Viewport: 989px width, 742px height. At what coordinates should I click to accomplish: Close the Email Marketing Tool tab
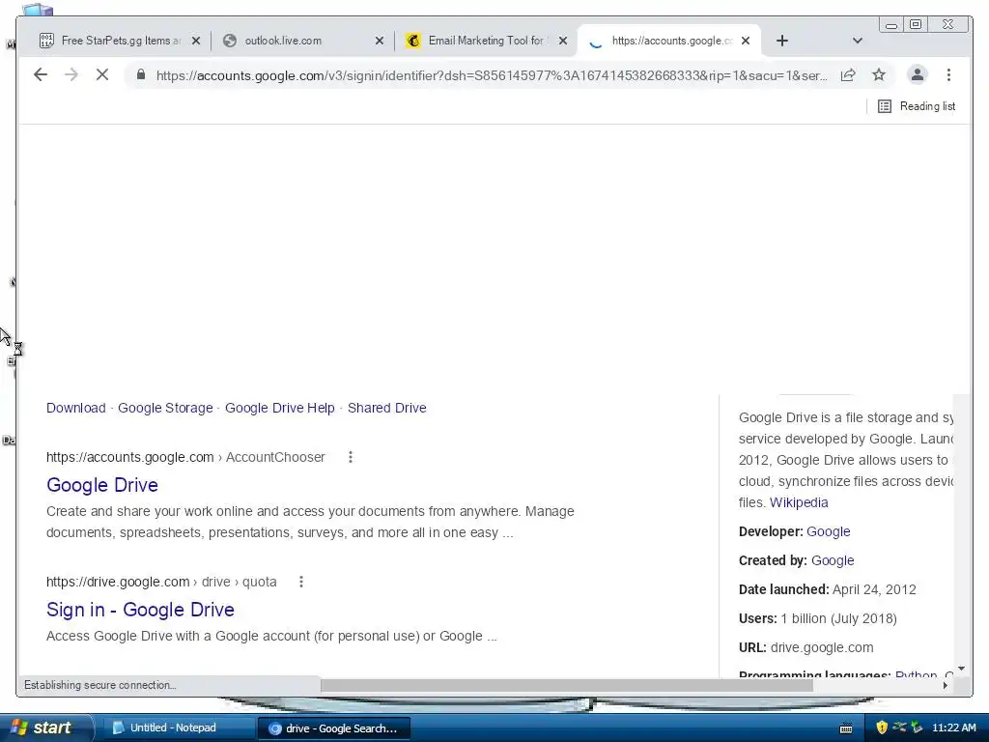pyautogui.click(x=563, y=41)
